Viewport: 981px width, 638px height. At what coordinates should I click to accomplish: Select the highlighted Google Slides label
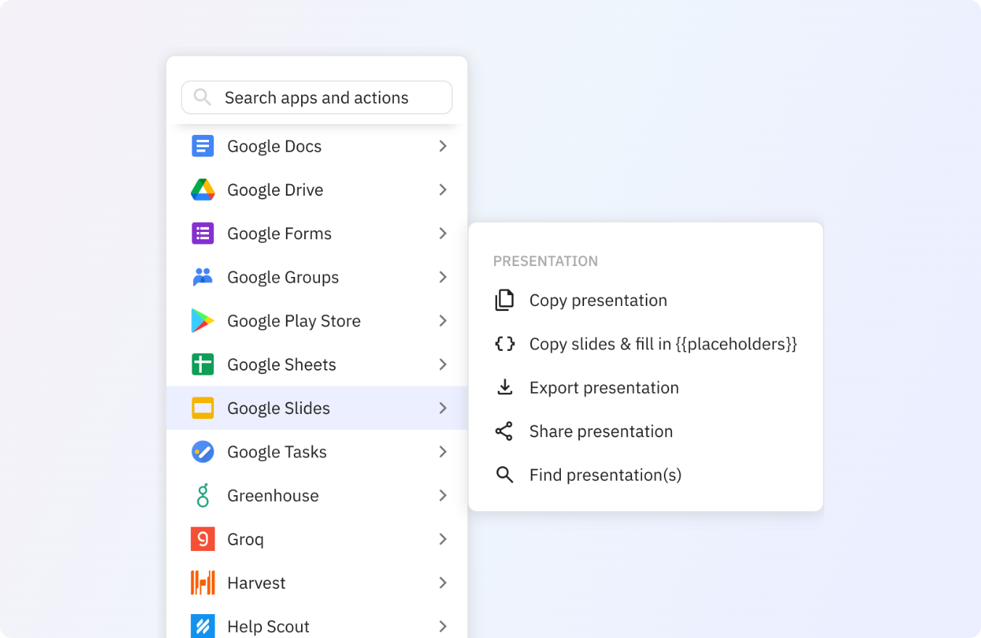[x=279, y=408]
